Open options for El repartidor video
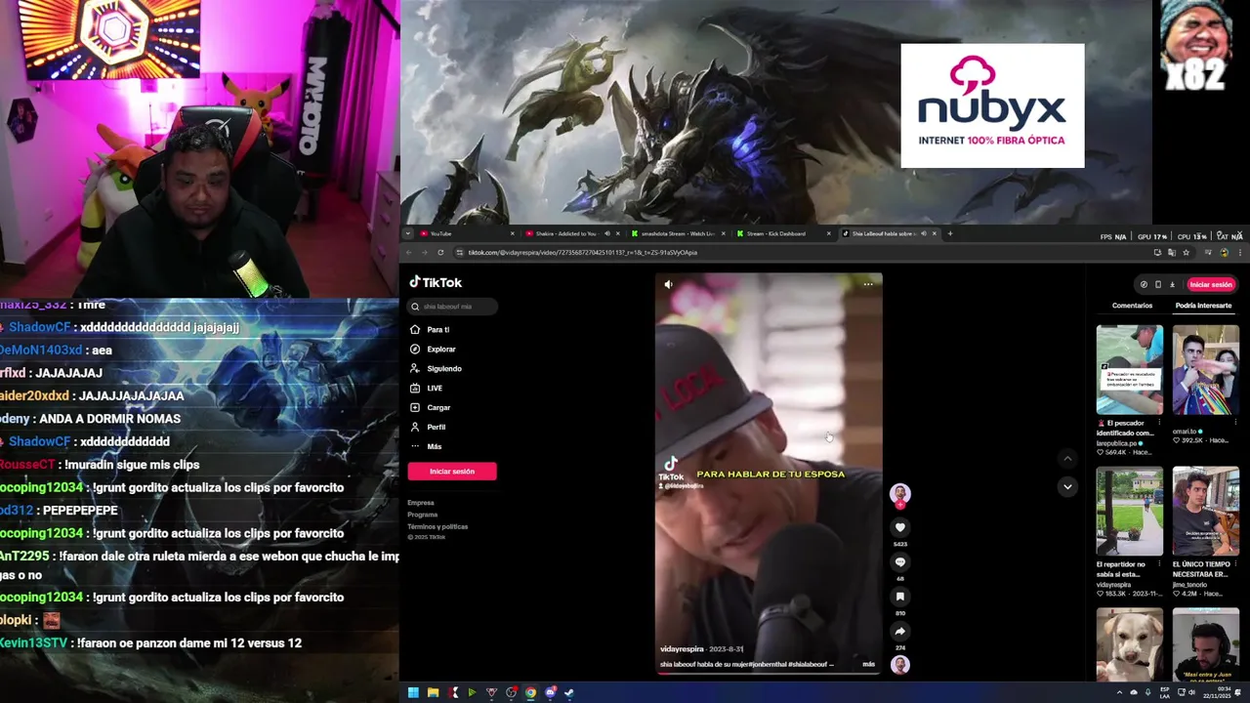The width and height of the screenshot is (1250, 703). 1159,564
